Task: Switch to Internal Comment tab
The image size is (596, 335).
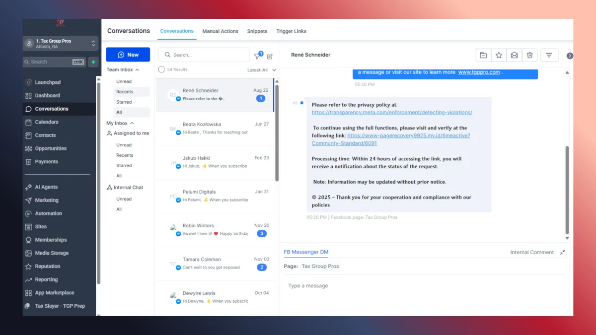Action: (x=532, y=252)
